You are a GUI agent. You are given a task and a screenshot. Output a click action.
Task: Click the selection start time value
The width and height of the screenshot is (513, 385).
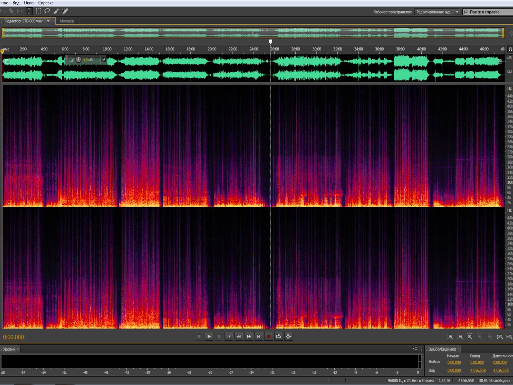[454, 363]
